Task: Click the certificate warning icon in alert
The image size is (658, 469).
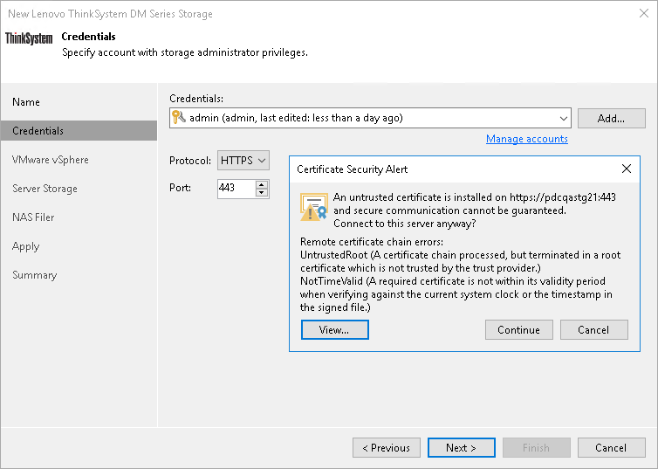Action: (313, 207)
